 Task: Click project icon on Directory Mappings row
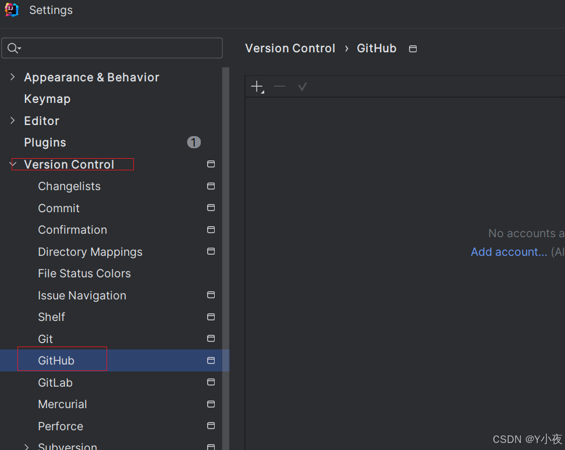click(211, 251)
